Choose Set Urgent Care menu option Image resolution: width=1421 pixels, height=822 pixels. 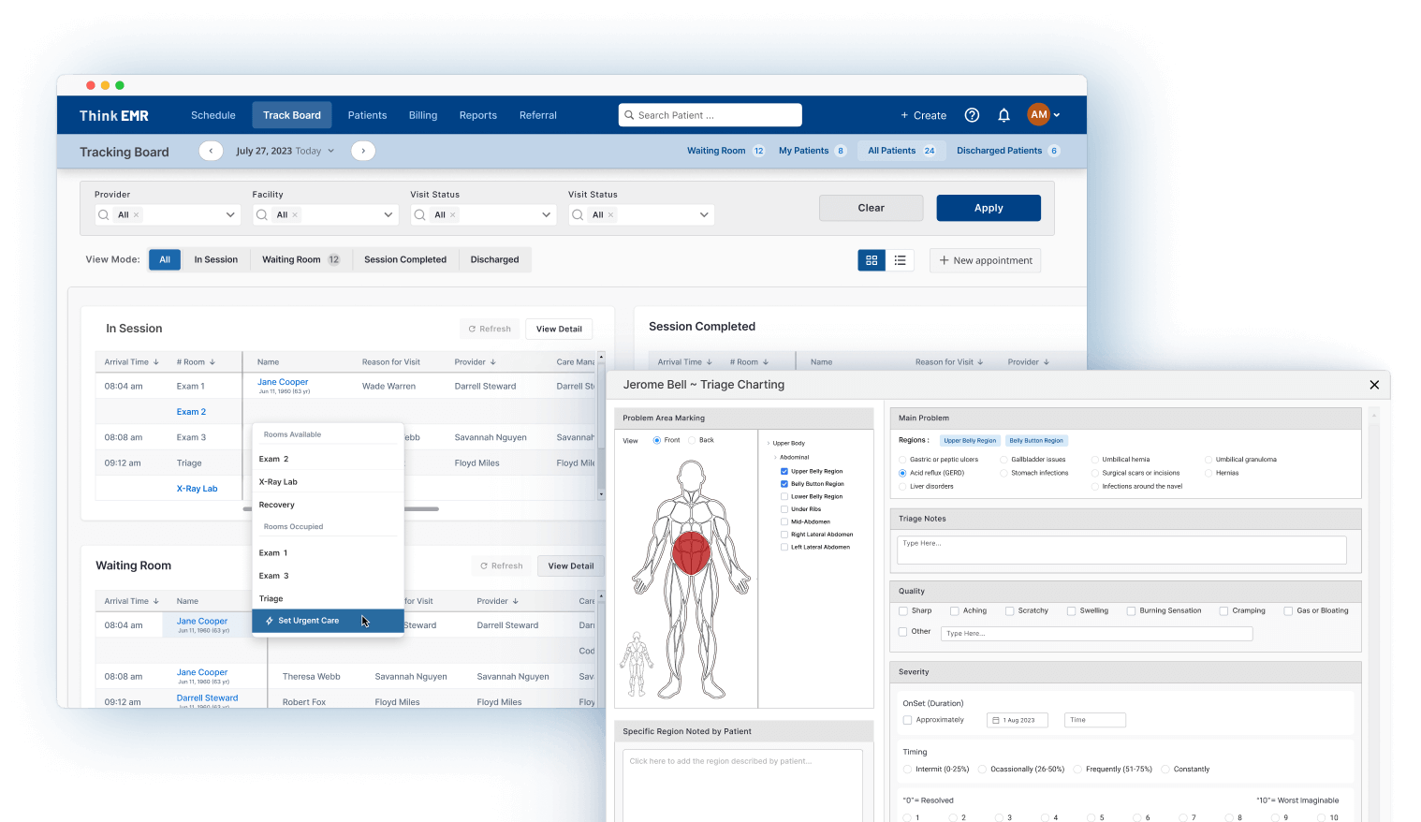pyautogui.click(x=308, y=621)
